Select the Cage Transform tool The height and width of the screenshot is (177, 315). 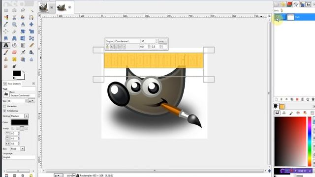click(31, 38)
